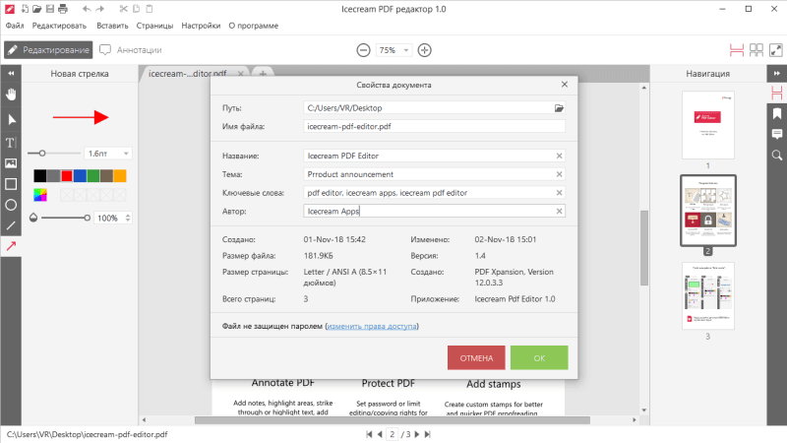Screen dimensions: 787x443
Task: Select page 1 thumbnail in Навигация
Action: [x=707, y=125]
